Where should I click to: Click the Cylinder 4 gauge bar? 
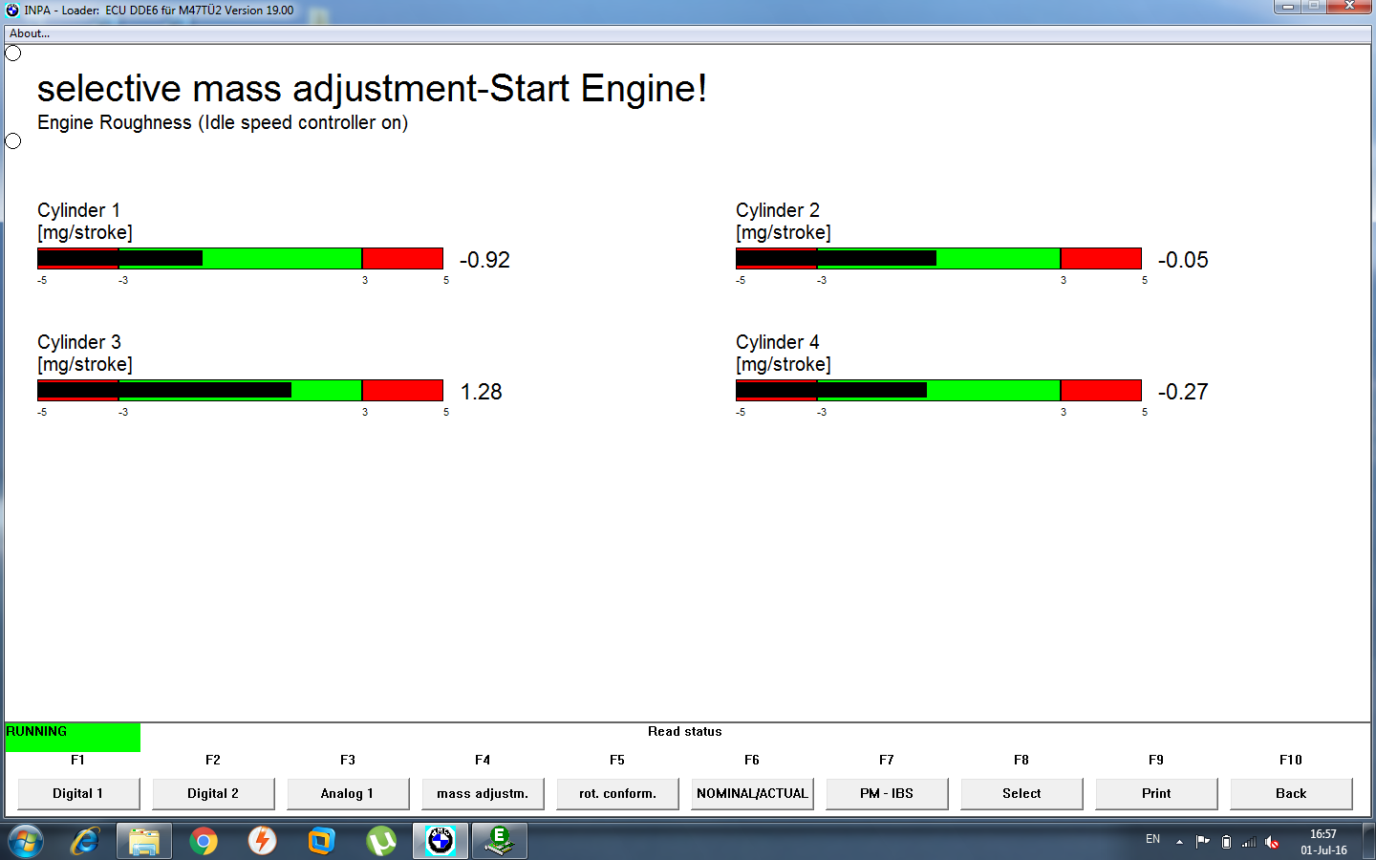pos(938,390)
